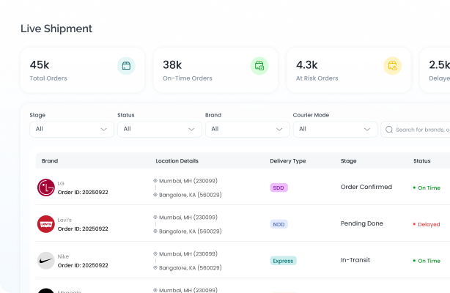Click the Nike row Order ID text
Screen dimensions: 450x293
(83, 265)
